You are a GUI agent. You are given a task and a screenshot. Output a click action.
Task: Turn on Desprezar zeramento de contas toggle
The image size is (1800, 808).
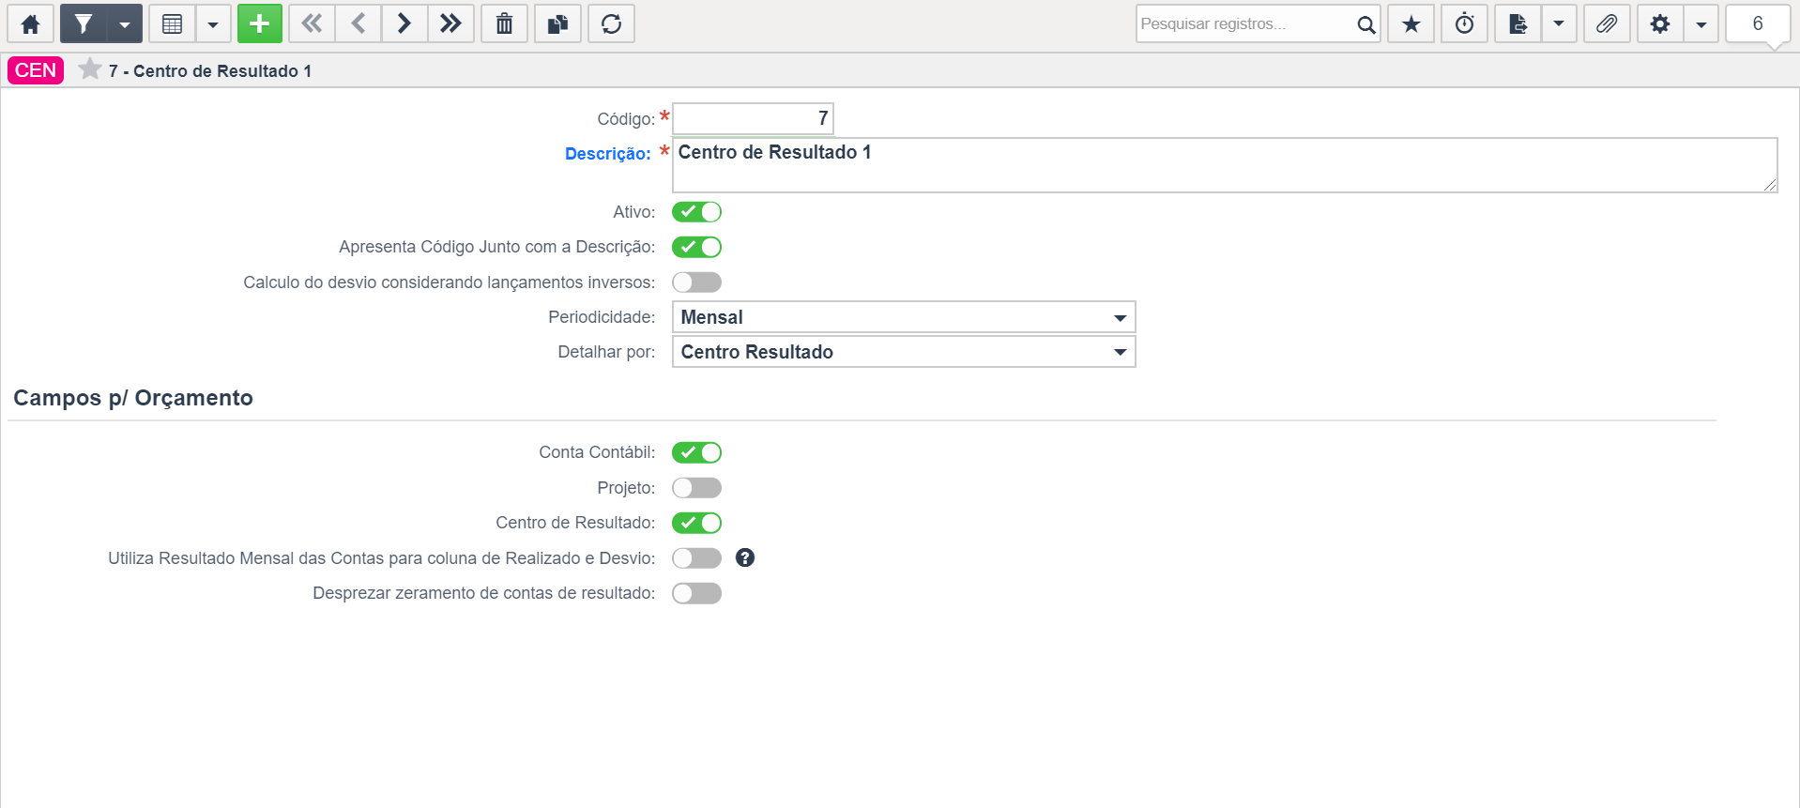[x=696, y=593]
